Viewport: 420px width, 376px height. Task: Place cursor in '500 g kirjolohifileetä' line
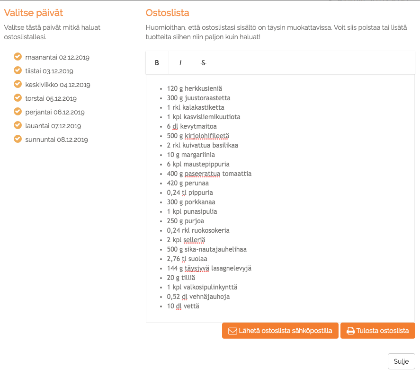click(x=198, y=136)
